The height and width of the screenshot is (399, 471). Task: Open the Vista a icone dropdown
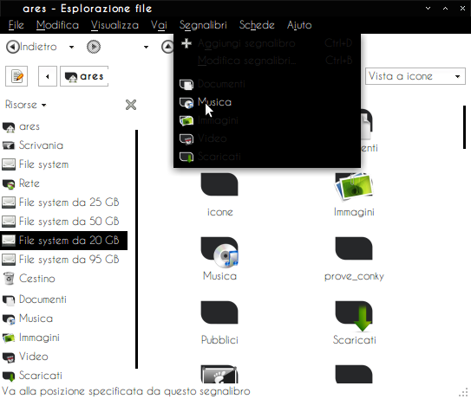click(x=415, y=76)
